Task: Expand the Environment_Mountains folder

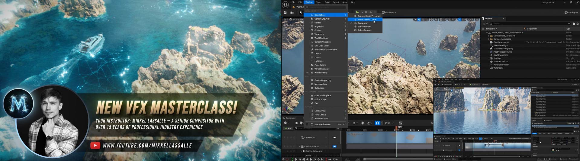Action: [x=489, y=36]
